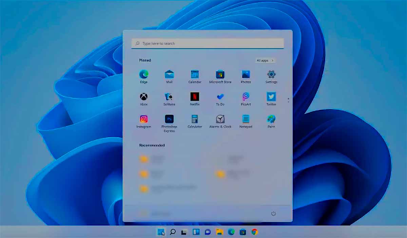Launch Google Chrome from the taskbar
The height and width of the screenshot is (238, 407).
click(x=255, y=232)
